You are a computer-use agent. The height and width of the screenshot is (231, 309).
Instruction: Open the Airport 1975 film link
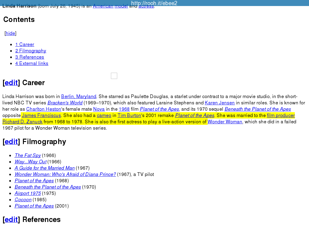(x=28, y=193)
